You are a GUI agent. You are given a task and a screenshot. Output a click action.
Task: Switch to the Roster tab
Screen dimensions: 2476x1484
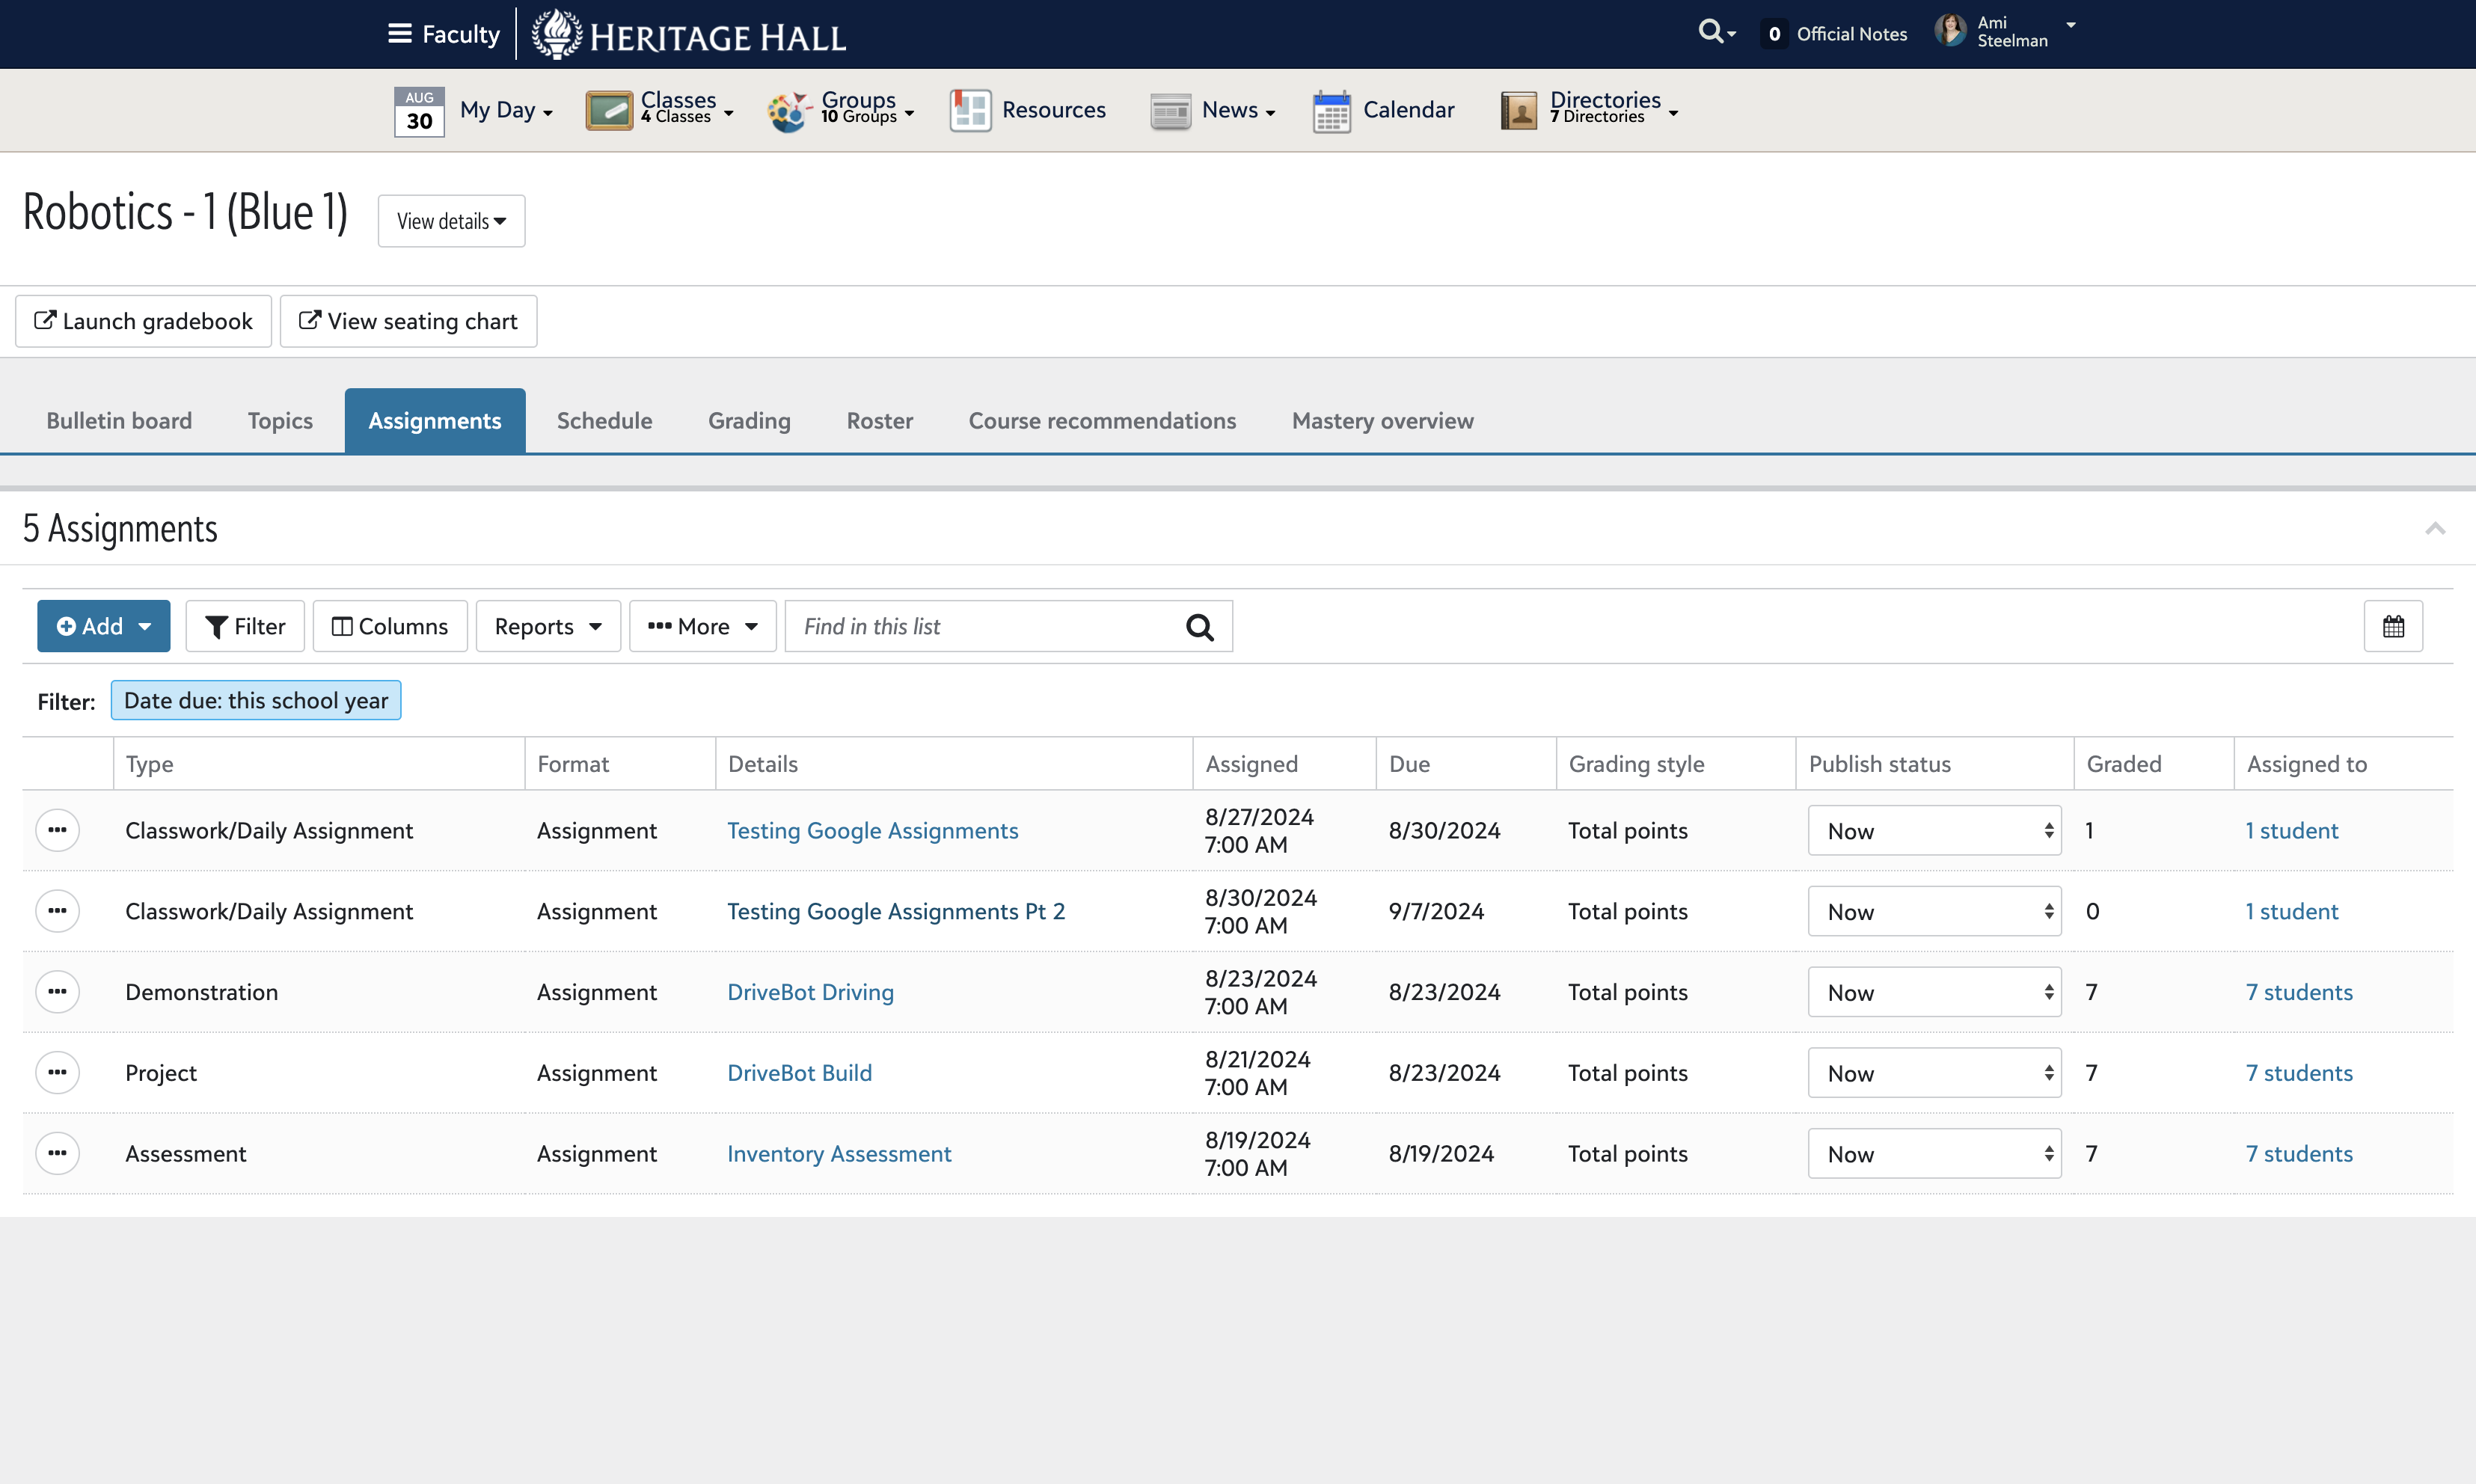880,421
